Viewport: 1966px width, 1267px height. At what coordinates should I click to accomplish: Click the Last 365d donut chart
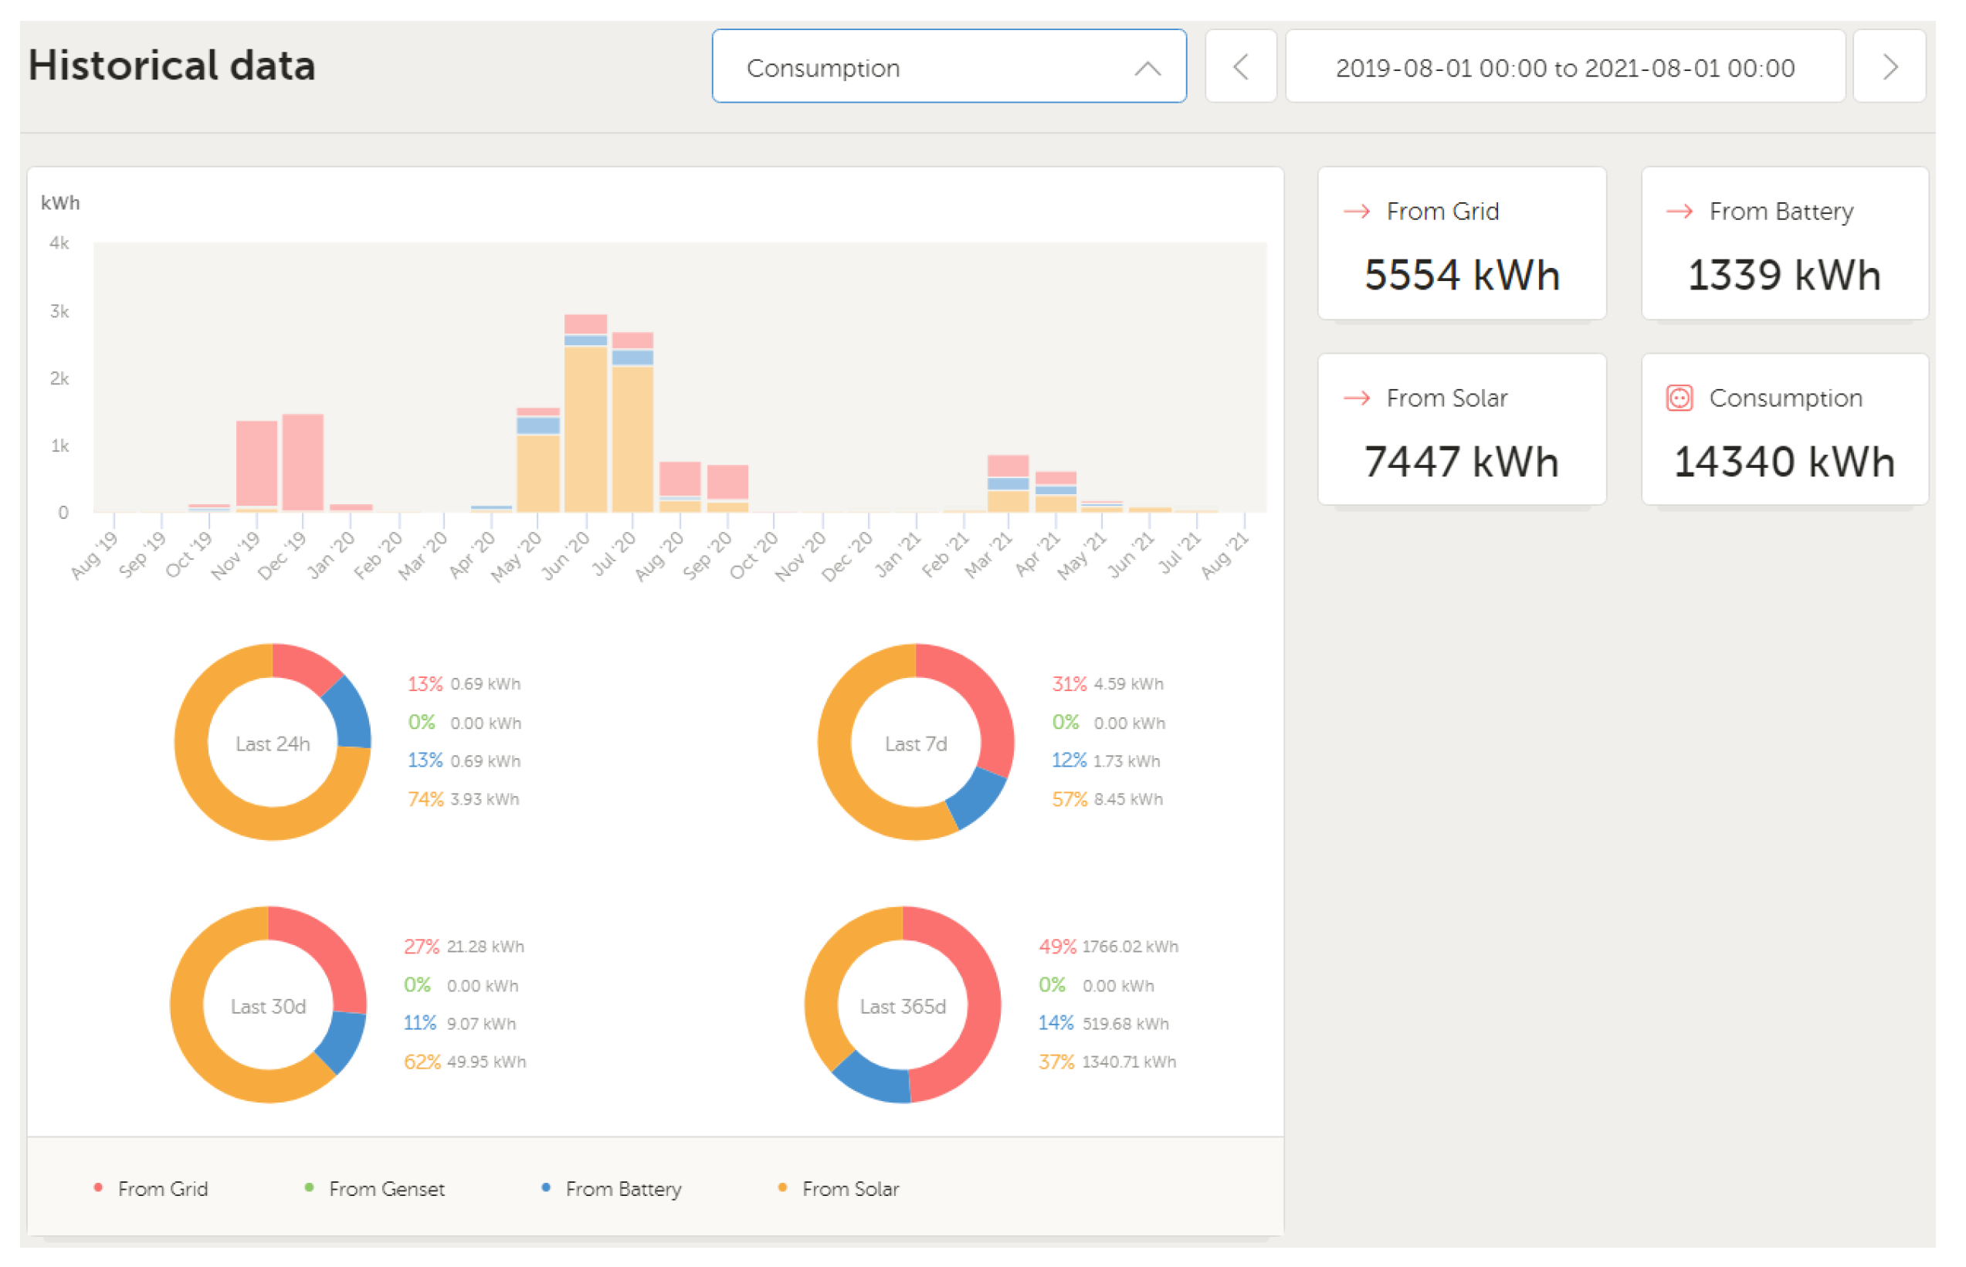(903, 1004)
